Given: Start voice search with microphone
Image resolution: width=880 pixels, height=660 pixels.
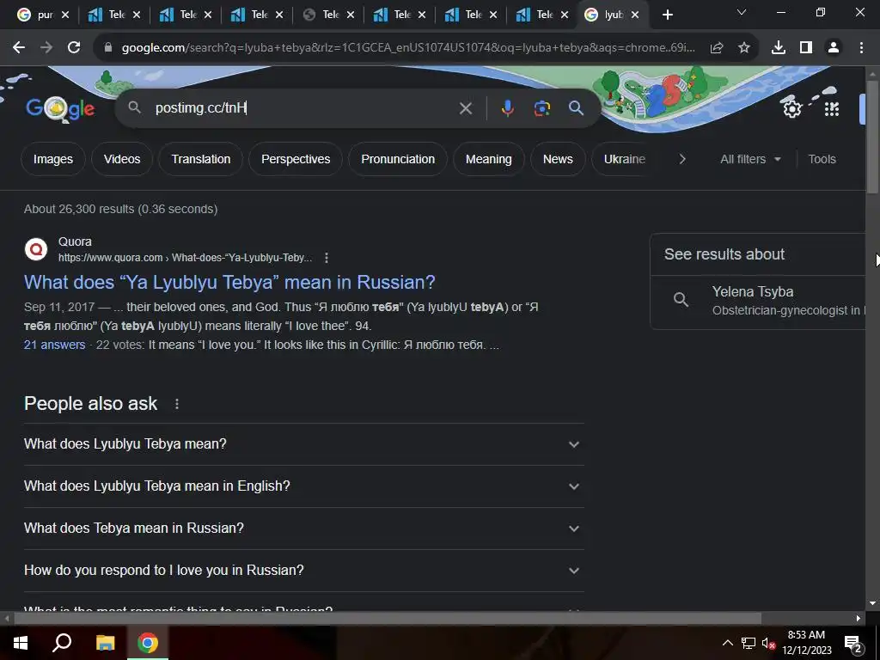Looking at the screenshot, I should click(x=507, y=107).
